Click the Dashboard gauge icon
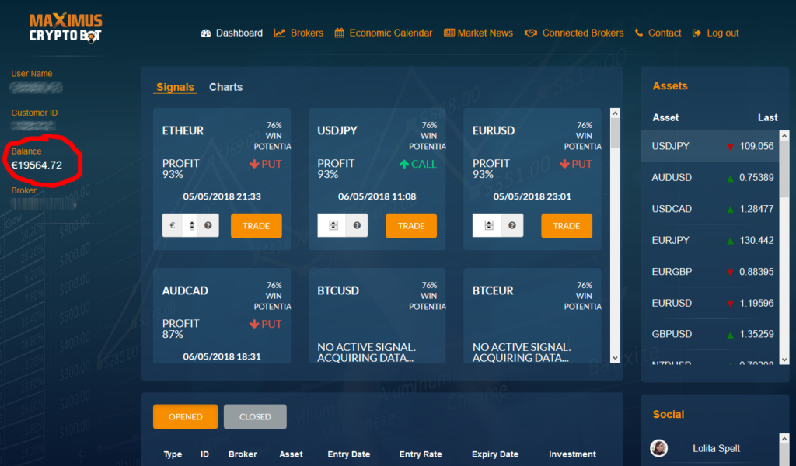Image resolution: width=796 pixels, height=466 pixels. [205, 33]
